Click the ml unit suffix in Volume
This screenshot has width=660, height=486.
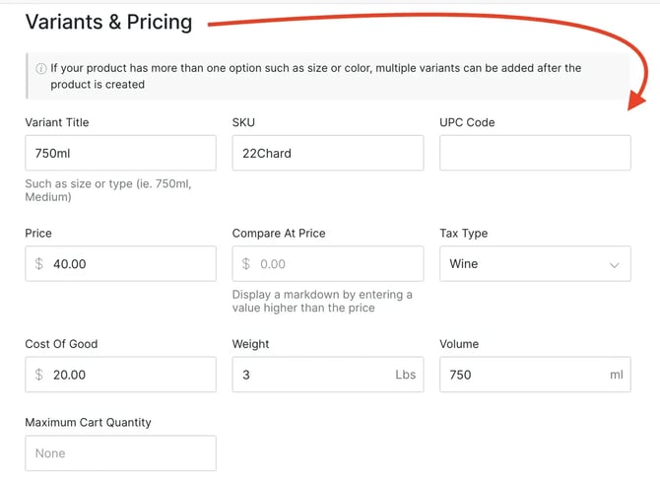617,375
